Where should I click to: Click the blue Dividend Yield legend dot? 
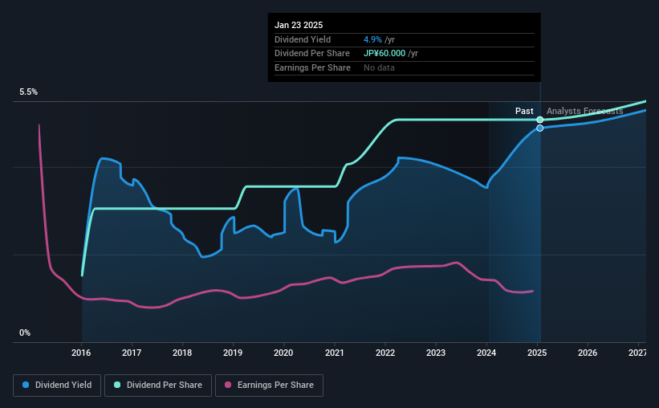pos(26,386)
